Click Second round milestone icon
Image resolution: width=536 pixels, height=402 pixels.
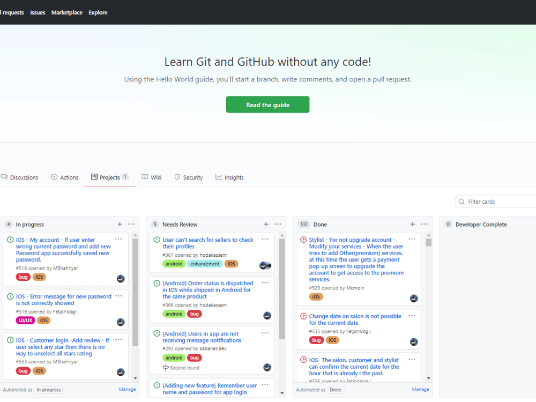[166, 368]
